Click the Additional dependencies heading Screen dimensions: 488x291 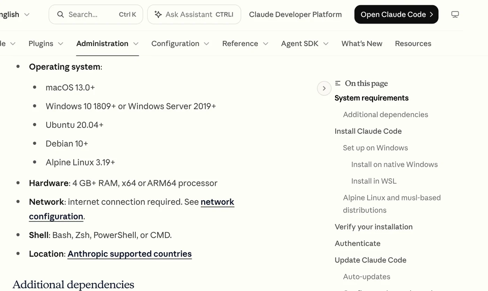pyautogui.click(x=73, y=285)
